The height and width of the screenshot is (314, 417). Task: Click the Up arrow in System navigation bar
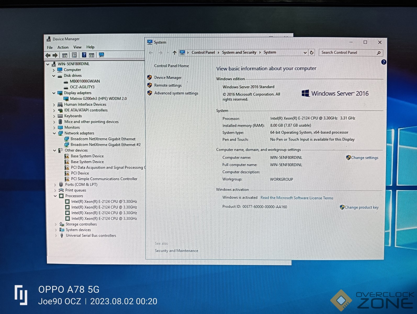[174, 53]
